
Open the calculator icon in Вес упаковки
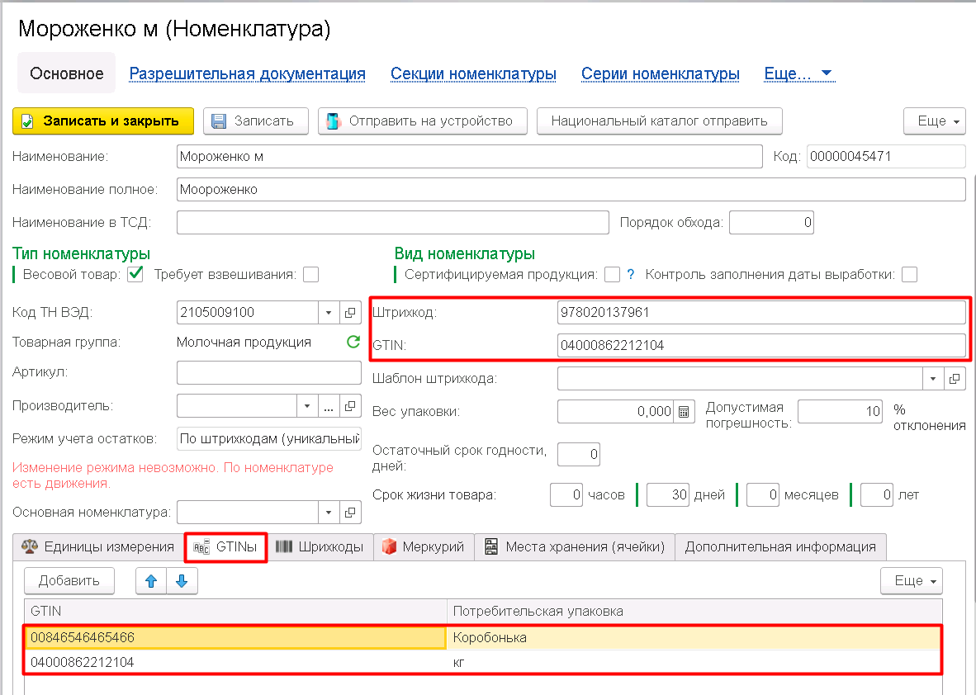point(684,412)
